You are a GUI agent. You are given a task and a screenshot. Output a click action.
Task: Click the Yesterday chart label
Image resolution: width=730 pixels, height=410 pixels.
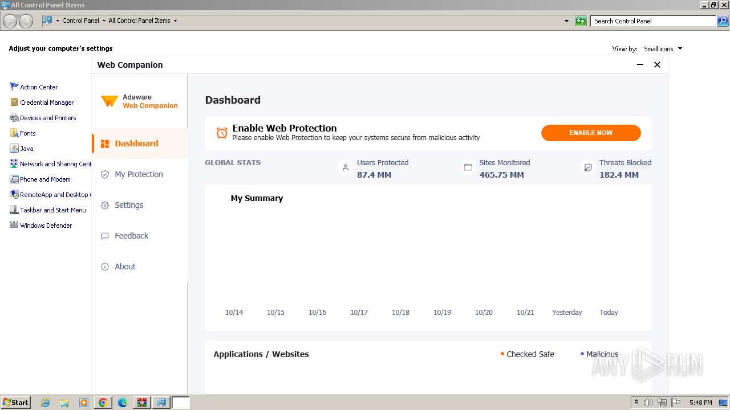pos(567,312)
